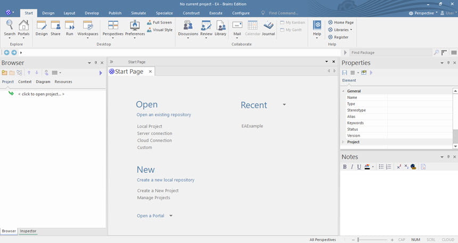The width and height of the screenshot is (458, 243).
Task: Move item up with Browser up arrow
Action: 29,73
